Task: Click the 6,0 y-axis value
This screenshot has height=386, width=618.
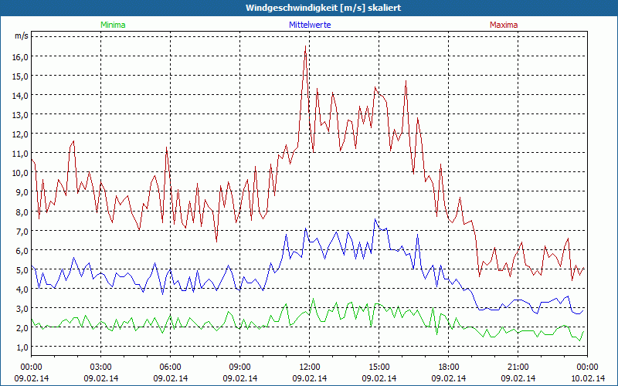Action: click(x=22, y=250)
